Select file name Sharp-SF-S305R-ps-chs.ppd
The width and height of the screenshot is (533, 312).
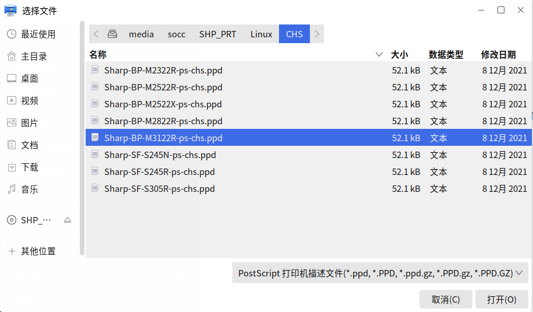point(160,189)
